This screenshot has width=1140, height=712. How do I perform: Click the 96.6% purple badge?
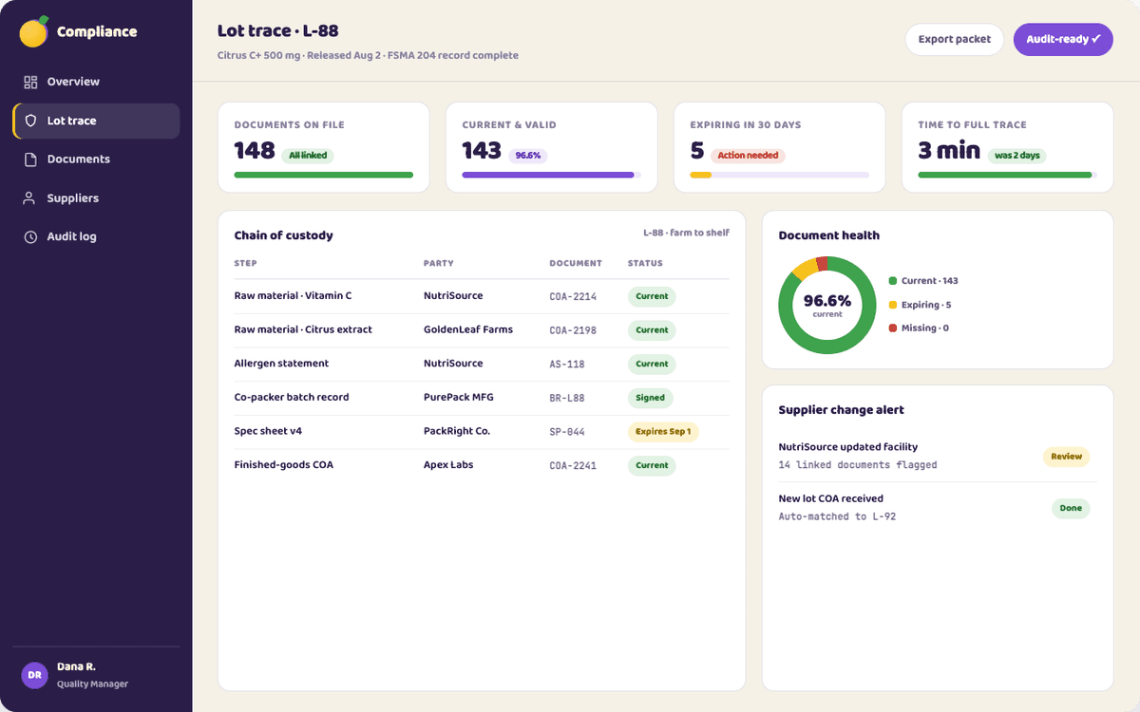pos(528,156)
